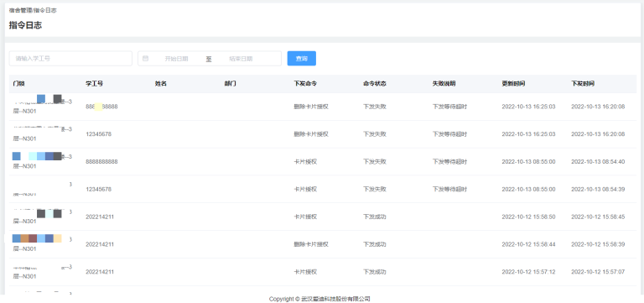Select row with 下发时间 2022-10-12 15:58:39

(323, 244)
